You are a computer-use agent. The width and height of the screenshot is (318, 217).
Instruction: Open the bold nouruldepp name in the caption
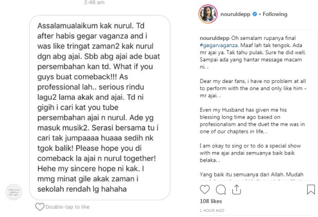tap(214, 38)
